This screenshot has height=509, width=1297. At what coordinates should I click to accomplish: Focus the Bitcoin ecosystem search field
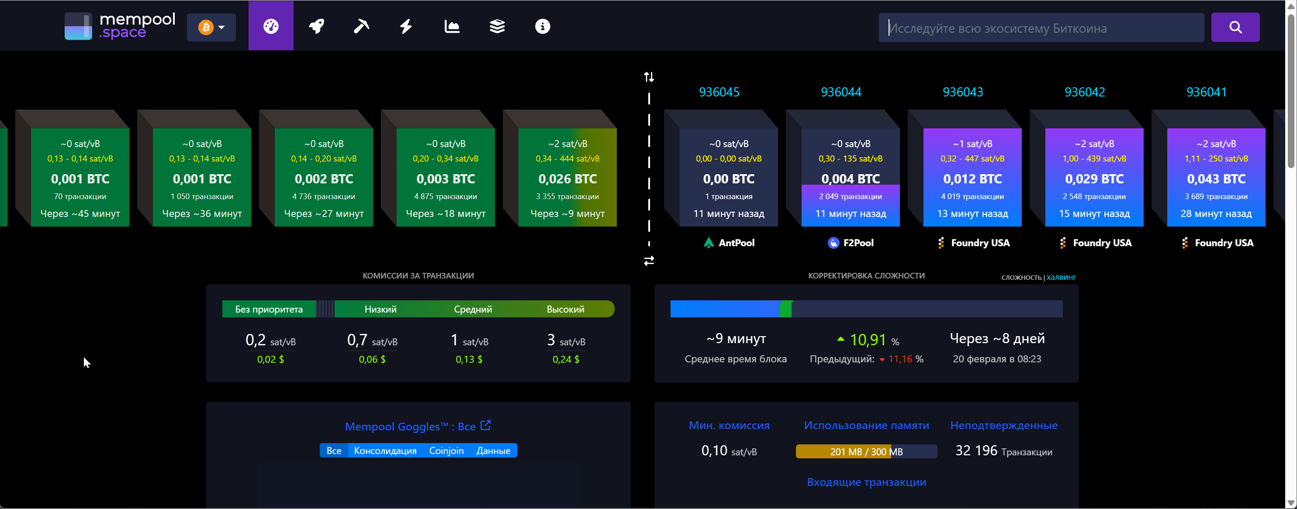coord(1040,28)
